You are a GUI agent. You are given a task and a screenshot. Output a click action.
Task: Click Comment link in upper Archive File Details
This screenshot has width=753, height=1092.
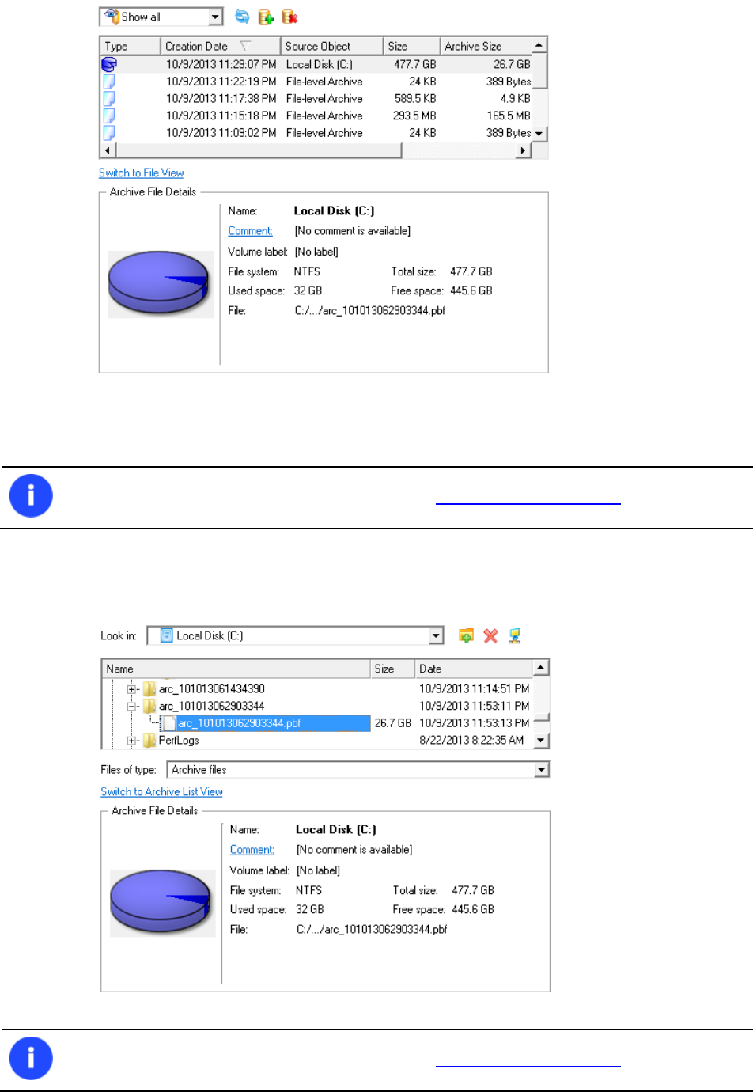(x=250, y=231)
